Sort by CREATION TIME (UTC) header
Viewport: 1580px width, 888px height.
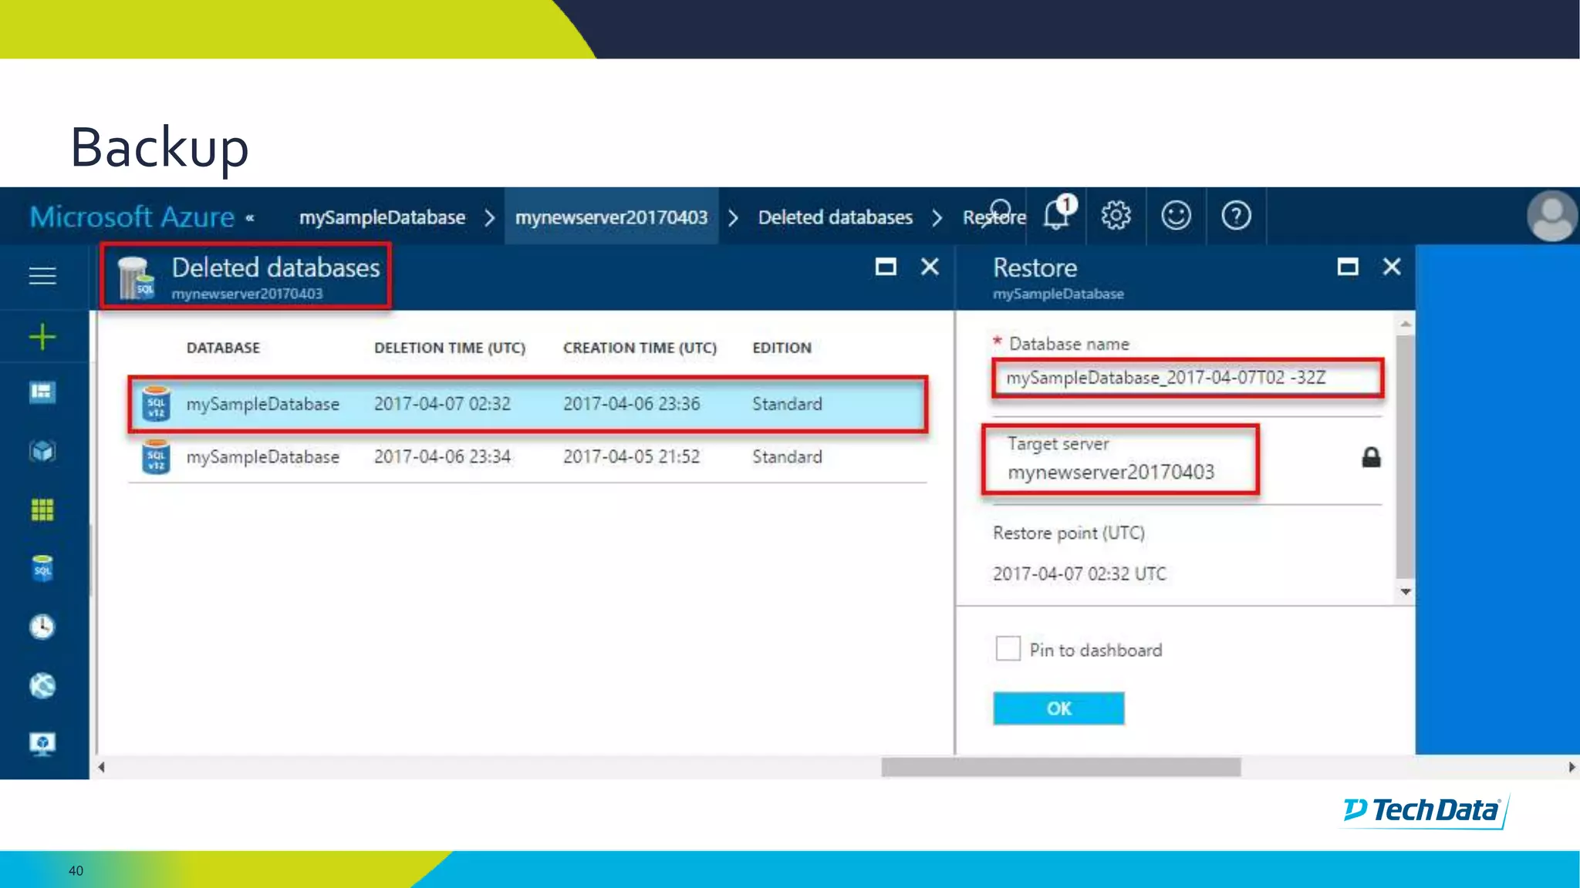(x=640, y=348)
